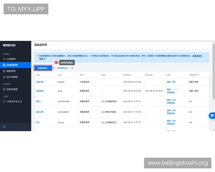Click 删除 in the o2oInvatation row
215x172 pixels.
[x=169, y=110]
